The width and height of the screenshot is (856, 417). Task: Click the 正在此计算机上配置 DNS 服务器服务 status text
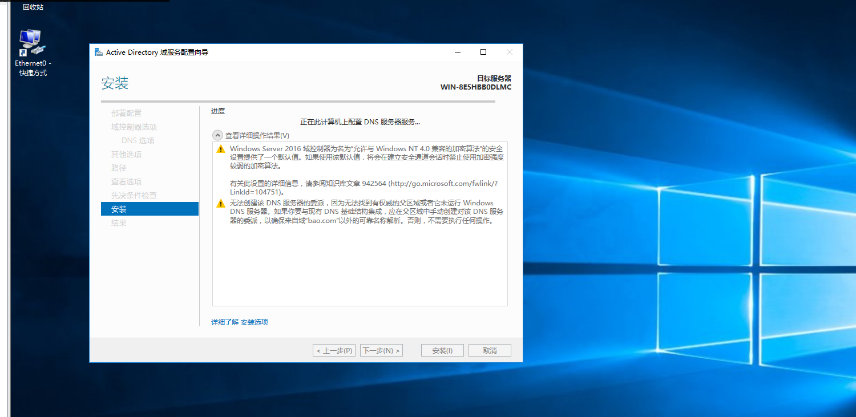click(360, 122)
